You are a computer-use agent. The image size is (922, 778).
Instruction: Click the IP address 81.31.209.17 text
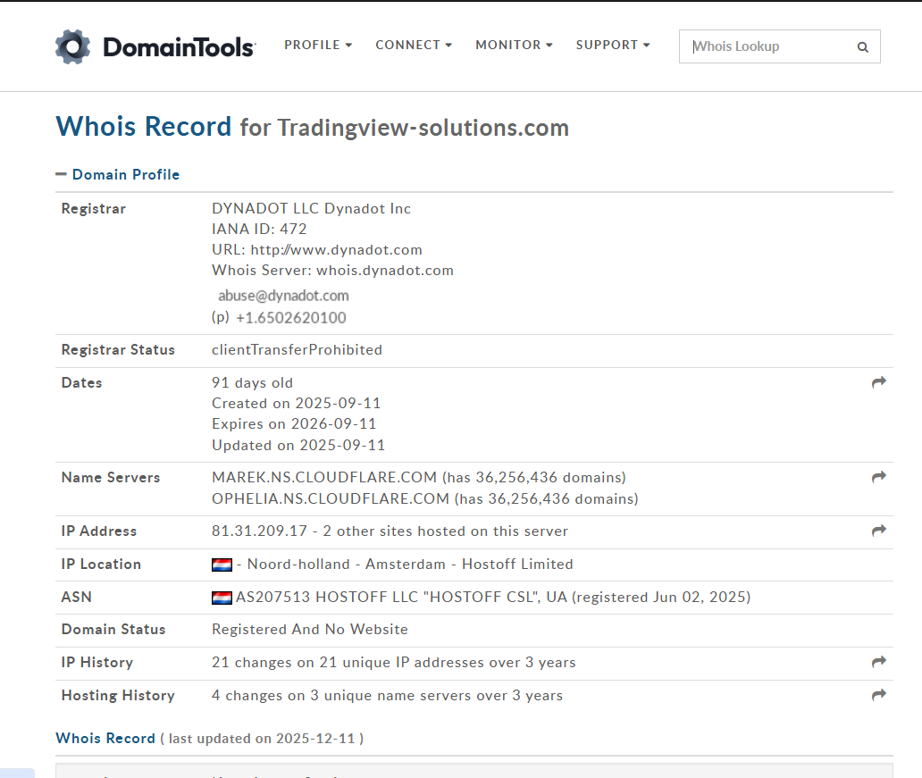tap(259, 531)
